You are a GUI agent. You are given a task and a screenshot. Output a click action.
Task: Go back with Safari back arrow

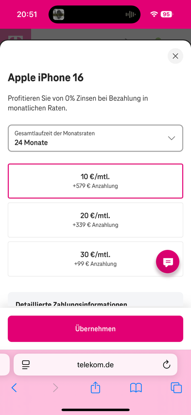pyautogui.click(x=14, y=388)
